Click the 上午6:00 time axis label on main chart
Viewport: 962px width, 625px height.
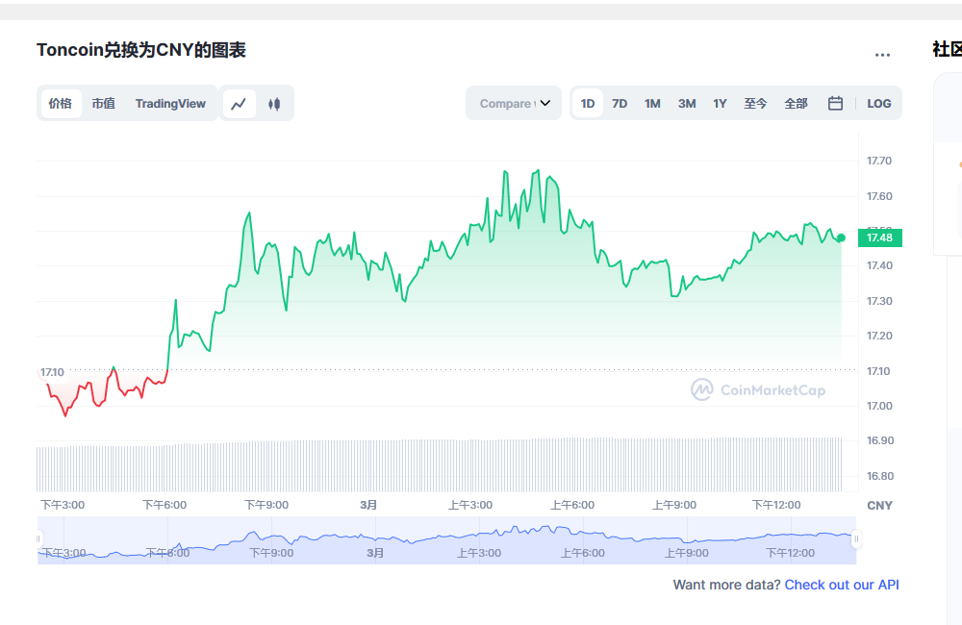[571, 505]
